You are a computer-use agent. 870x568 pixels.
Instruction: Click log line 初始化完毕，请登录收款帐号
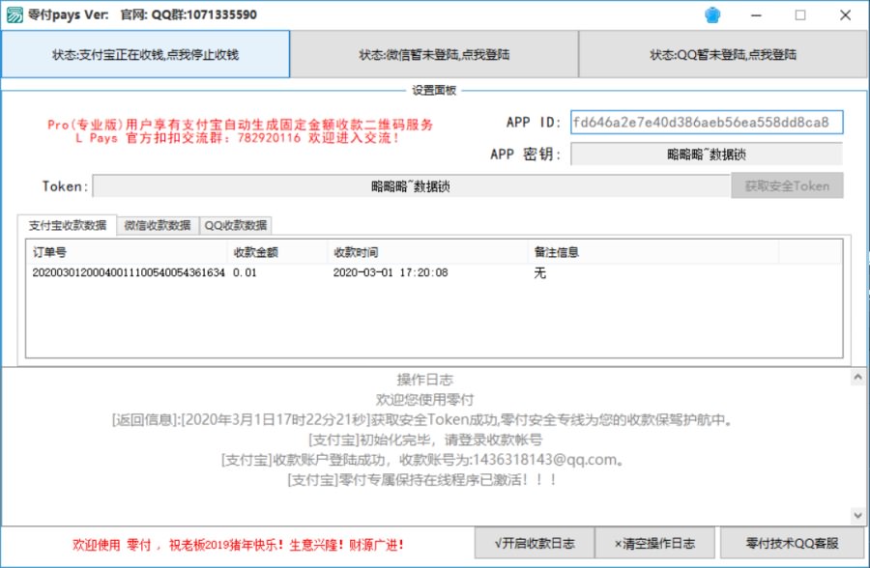tap(425, 440)
